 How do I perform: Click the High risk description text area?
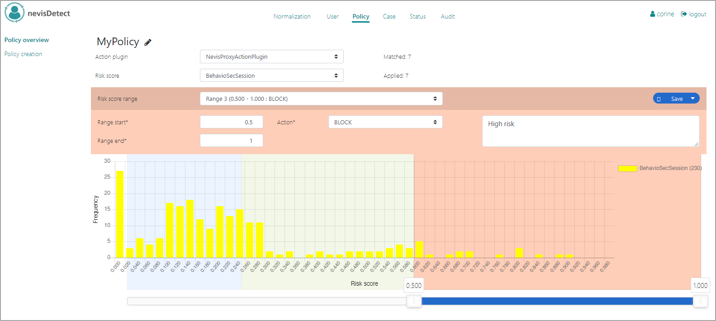click(590, 131)
